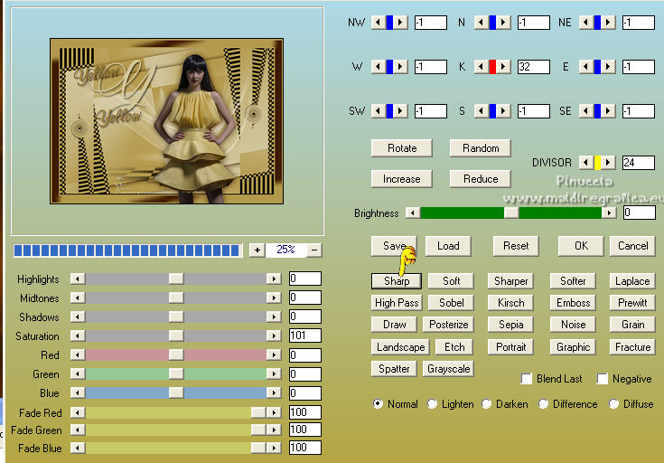Apply the Fracture preset

click(x=632, y=347)
